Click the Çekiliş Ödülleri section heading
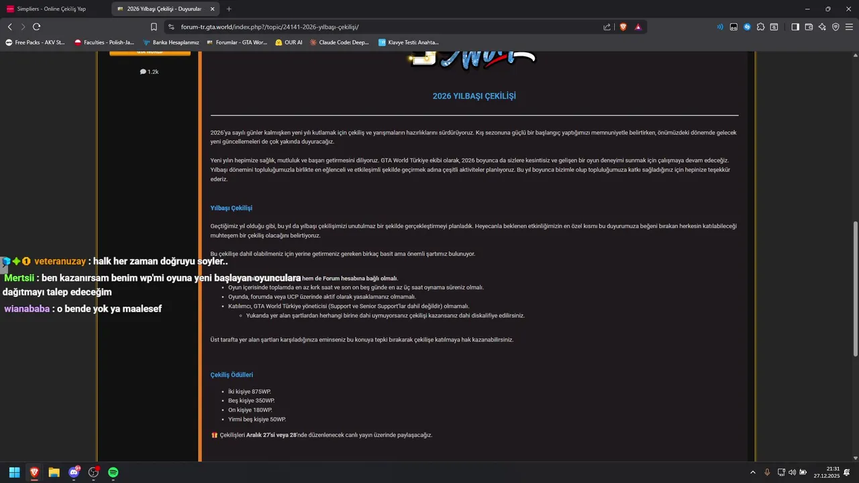 tap(232, 375)
